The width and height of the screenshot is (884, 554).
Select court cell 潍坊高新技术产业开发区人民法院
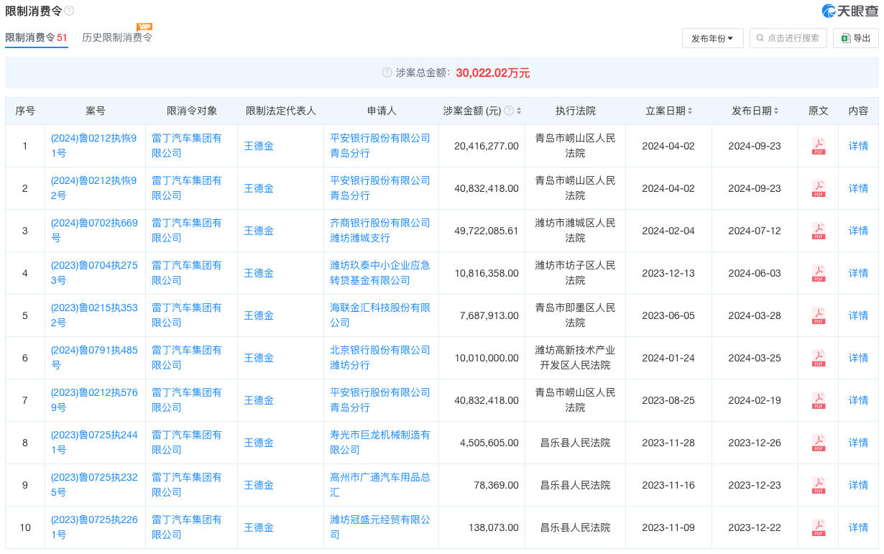point(575,358)
